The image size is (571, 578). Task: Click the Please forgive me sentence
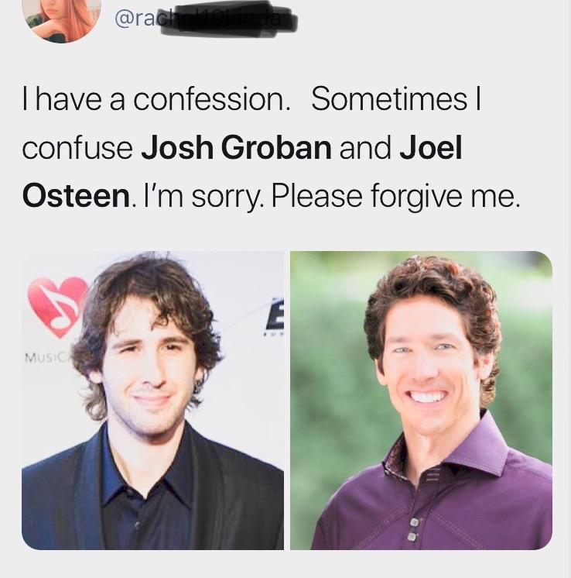[396, 198]
